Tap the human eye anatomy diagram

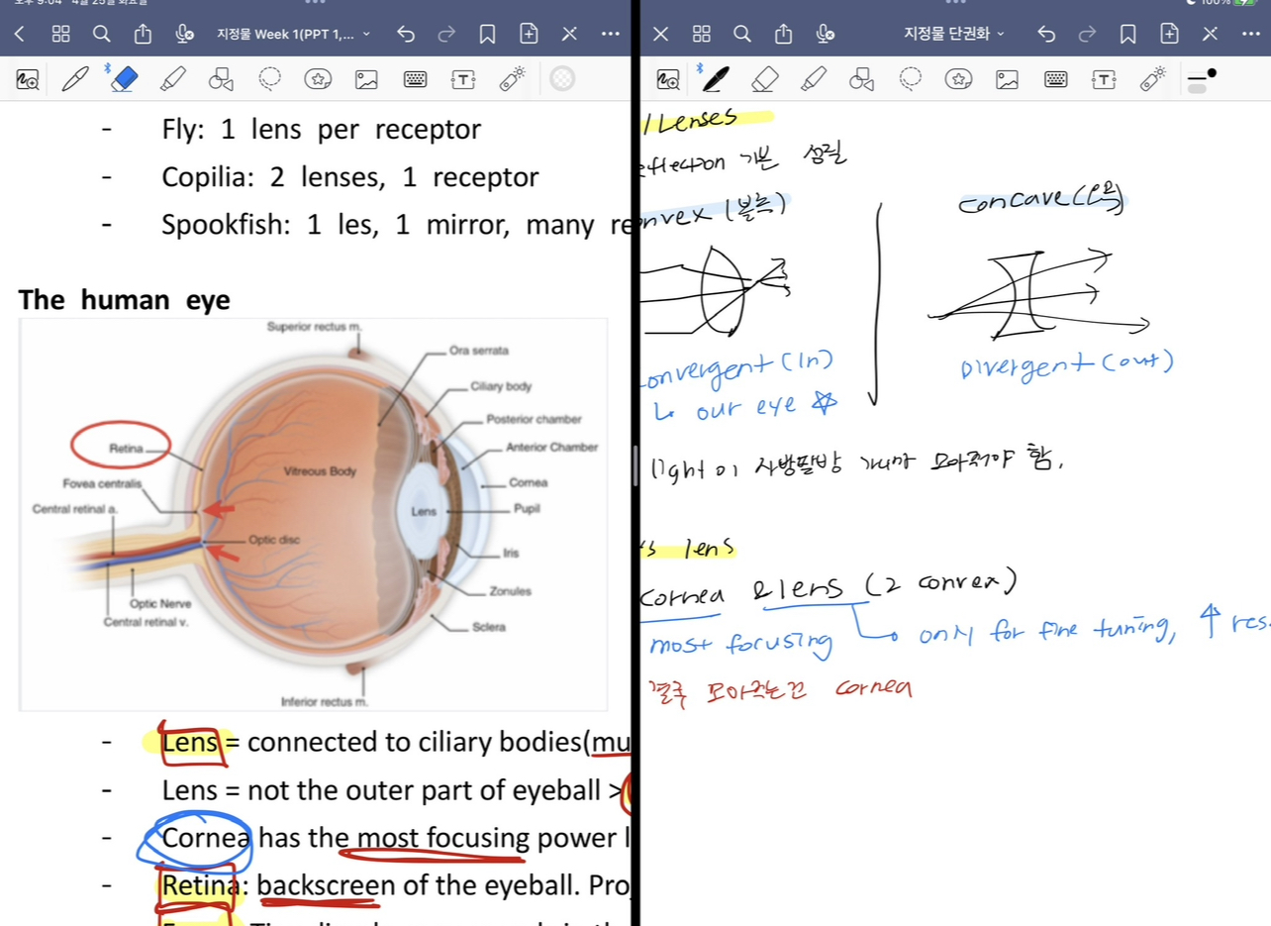(313, 514)
